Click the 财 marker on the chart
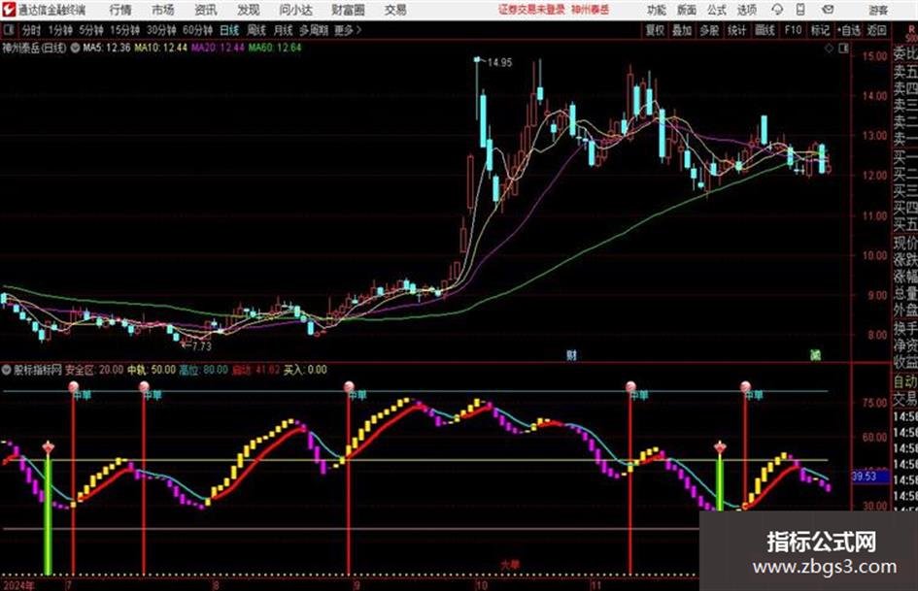 pos(571,354)
